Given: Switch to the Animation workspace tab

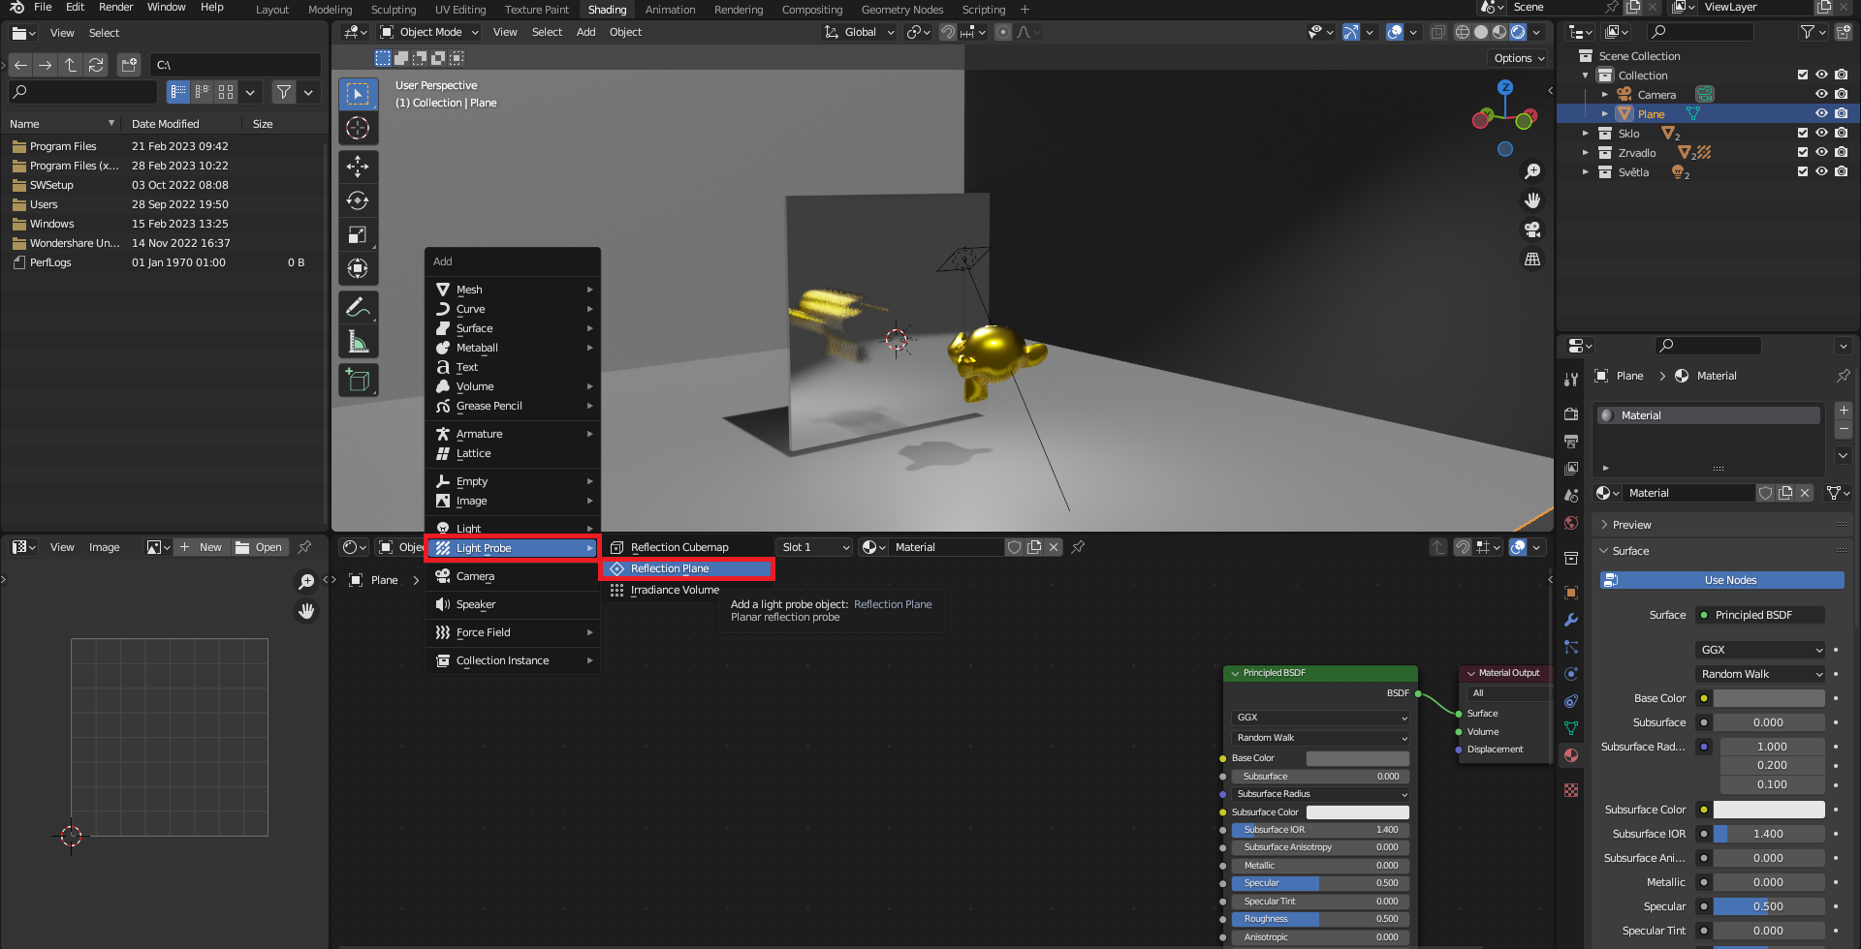Looking at the screenshot, I should tap(670, 10).
